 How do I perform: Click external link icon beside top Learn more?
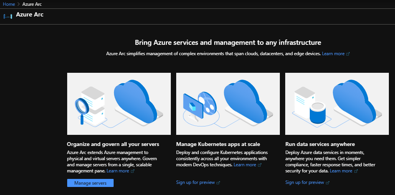pos(348,54)
